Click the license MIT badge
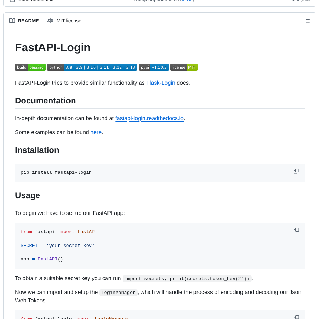The image size is (319, 319). tap(184, 67)
